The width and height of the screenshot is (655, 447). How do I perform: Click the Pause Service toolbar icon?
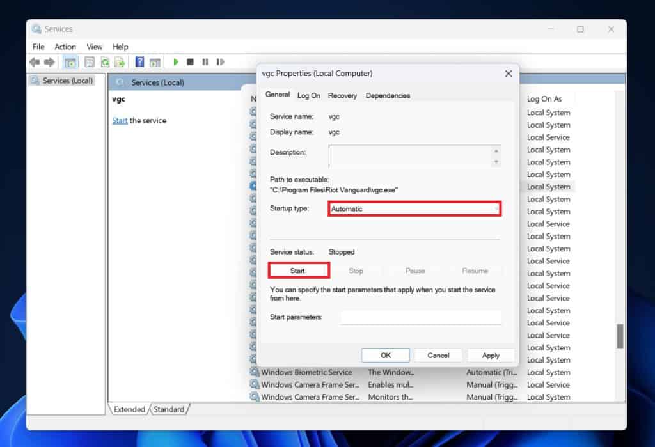(205, 62)
